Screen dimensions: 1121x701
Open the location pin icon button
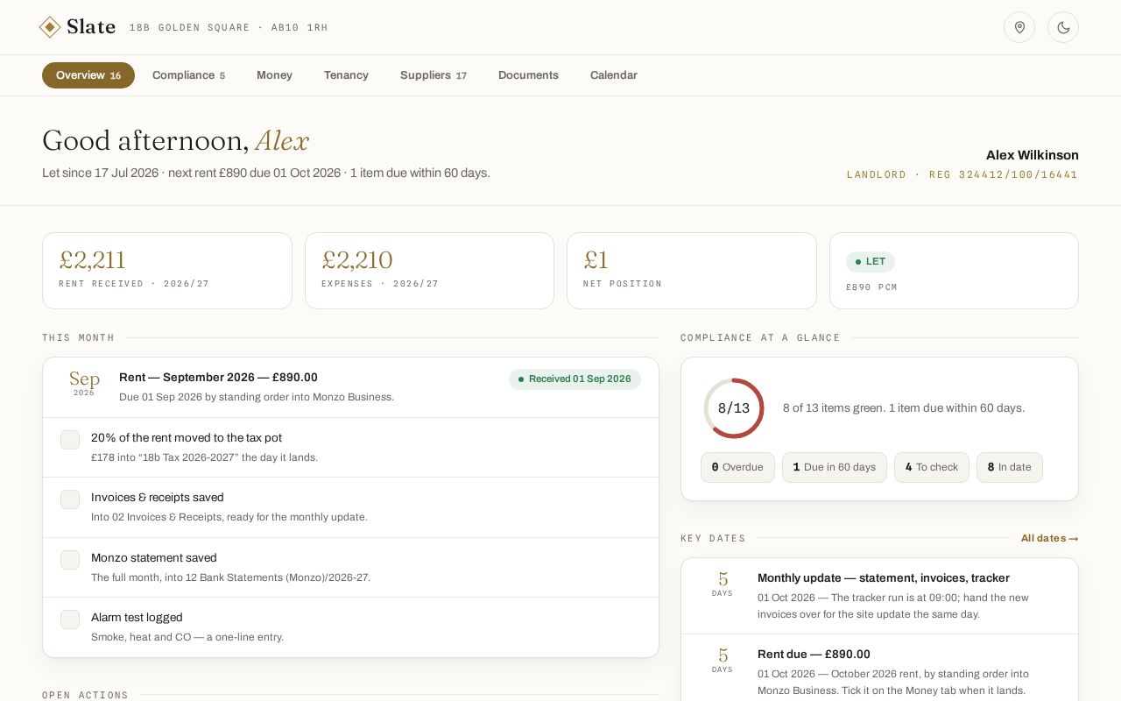pos(1019,27)
